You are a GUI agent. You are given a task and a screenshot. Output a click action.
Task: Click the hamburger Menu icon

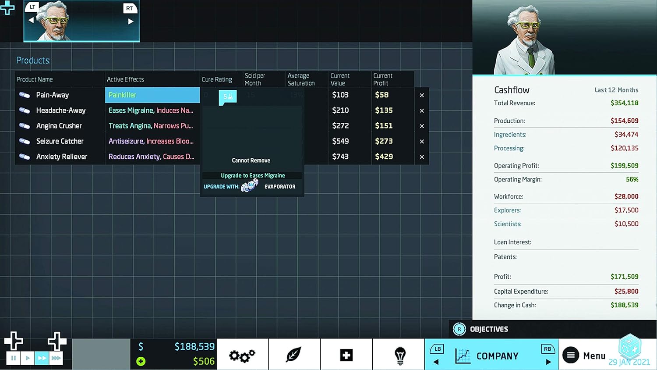pos(571,355)
